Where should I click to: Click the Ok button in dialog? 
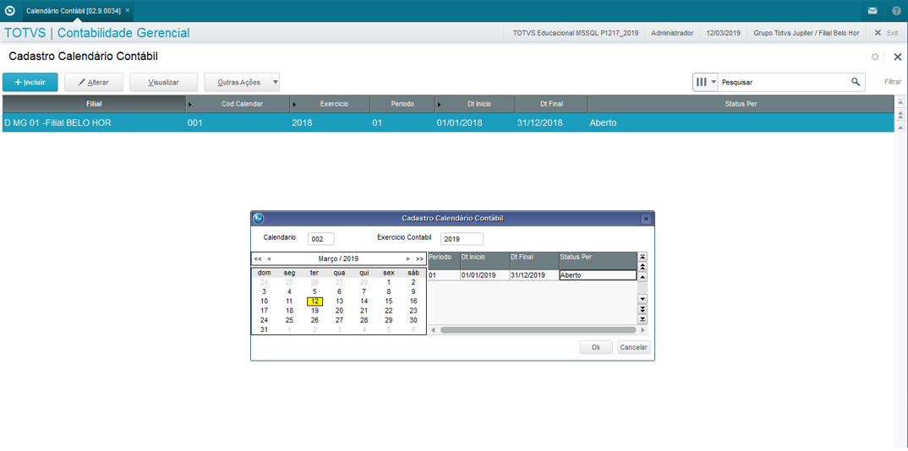pyautogui.click(x=596, y=347)
